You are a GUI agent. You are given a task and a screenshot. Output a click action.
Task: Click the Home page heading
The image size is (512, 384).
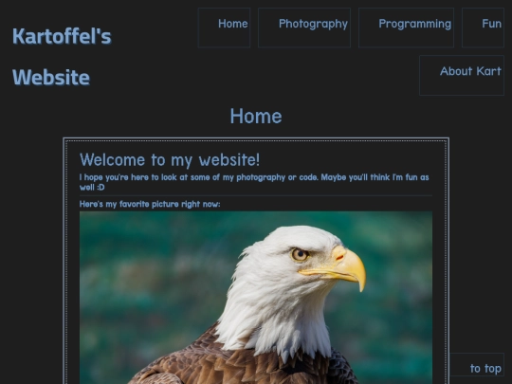(x=256, y=117)
